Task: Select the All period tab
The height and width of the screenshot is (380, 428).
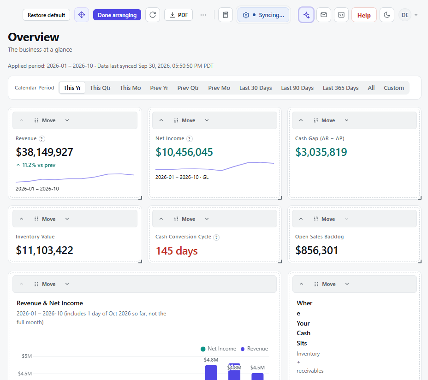Action: pyautogui.click(x=371, y=88)
